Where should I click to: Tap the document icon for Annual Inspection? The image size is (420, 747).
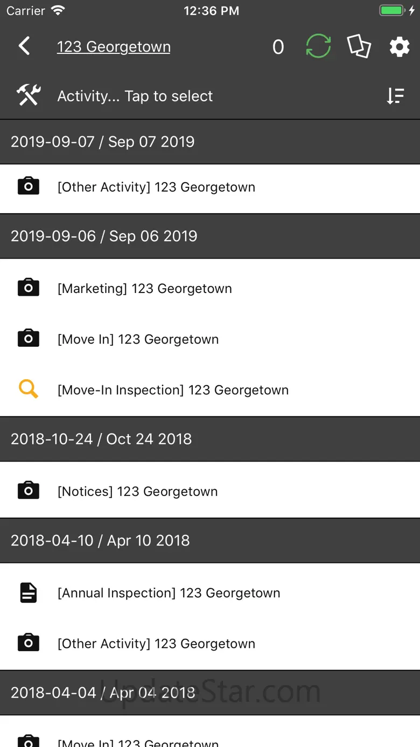[29, 593]
